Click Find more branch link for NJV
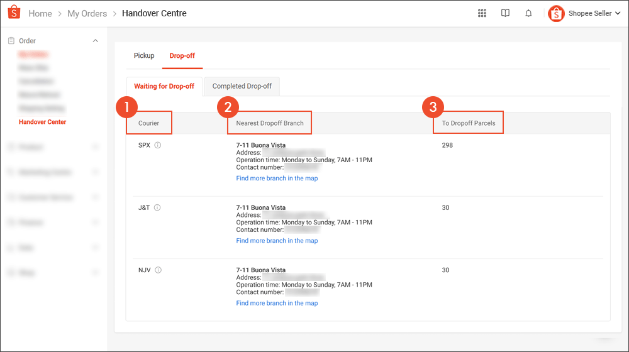The image size is (629, 352). pyautogui.click(x=277, y=303)
